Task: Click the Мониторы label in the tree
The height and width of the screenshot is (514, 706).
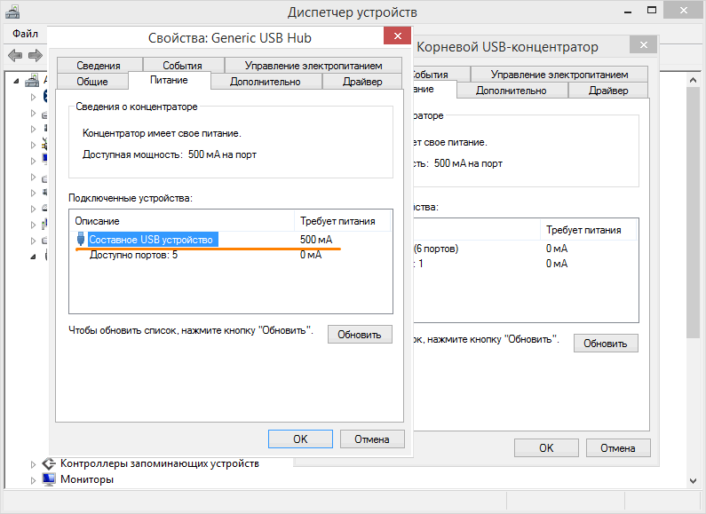Action: click(87, 479)
